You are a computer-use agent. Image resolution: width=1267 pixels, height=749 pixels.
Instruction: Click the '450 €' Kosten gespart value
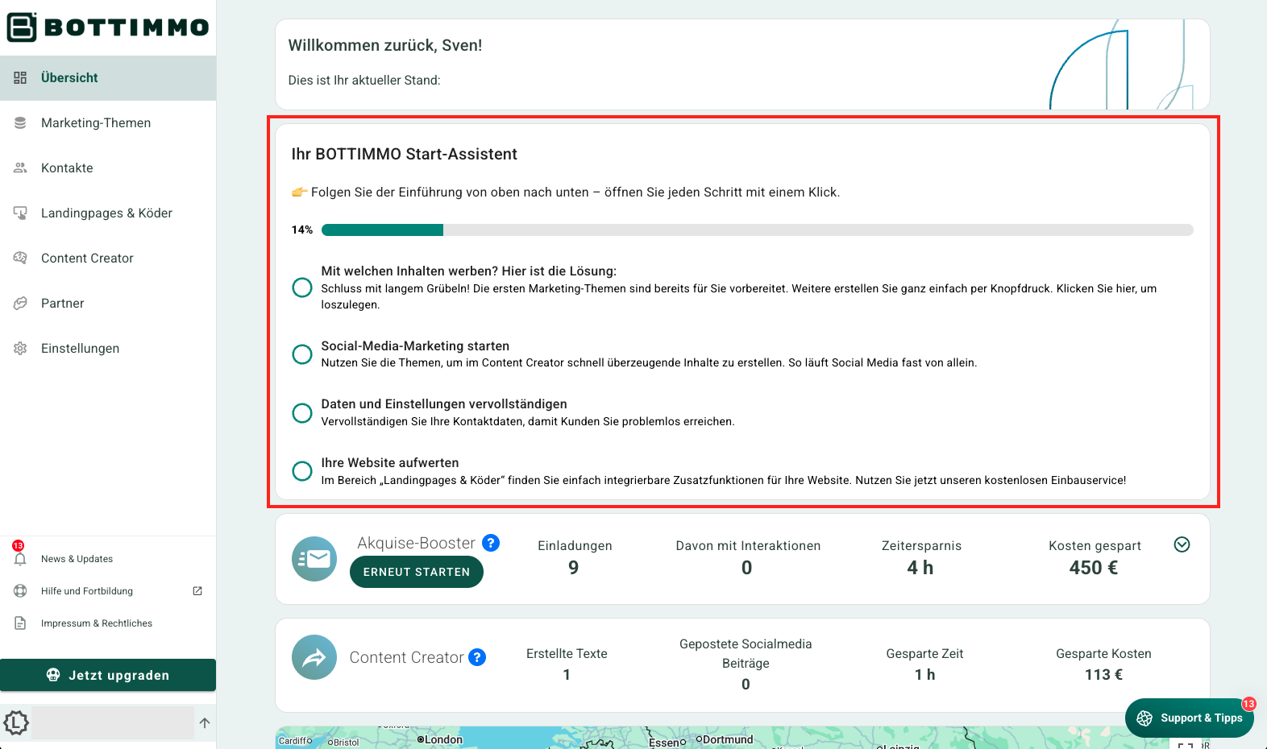tap(1094, 568)
